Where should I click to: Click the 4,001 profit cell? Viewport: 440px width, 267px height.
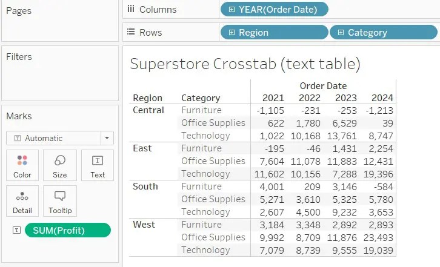click(x=272, y=187)
